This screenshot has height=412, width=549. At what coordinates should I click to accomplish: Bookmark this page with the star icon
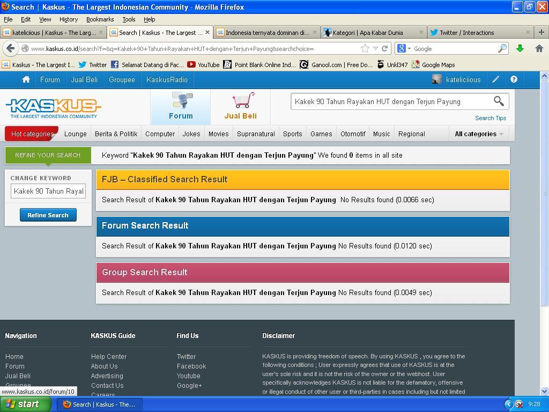pos(365,48)
